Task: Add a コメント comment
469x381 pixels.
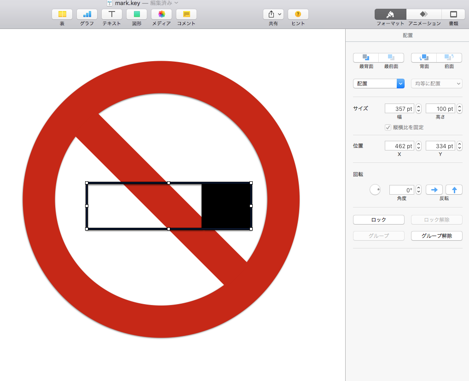Action: 186,14
